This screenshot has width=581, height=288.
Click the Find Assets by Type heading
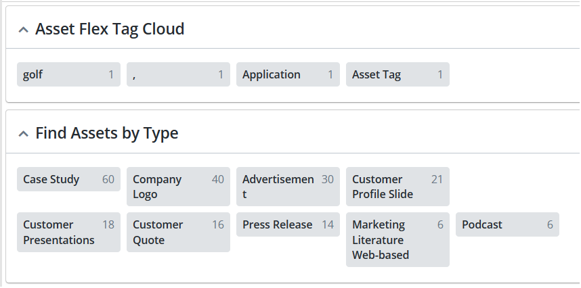(107, 133)
